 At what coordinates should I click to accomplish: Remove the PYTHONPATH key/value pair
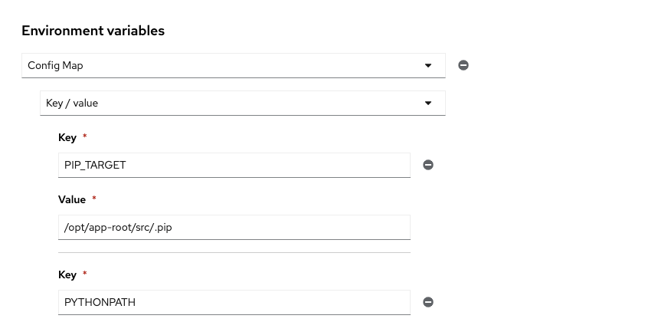(428, 302)
